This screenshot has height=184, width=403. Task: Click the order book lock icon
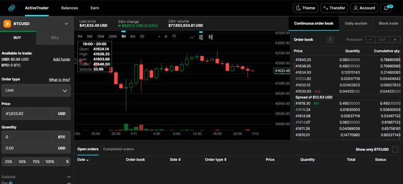(x=330, y=39)
